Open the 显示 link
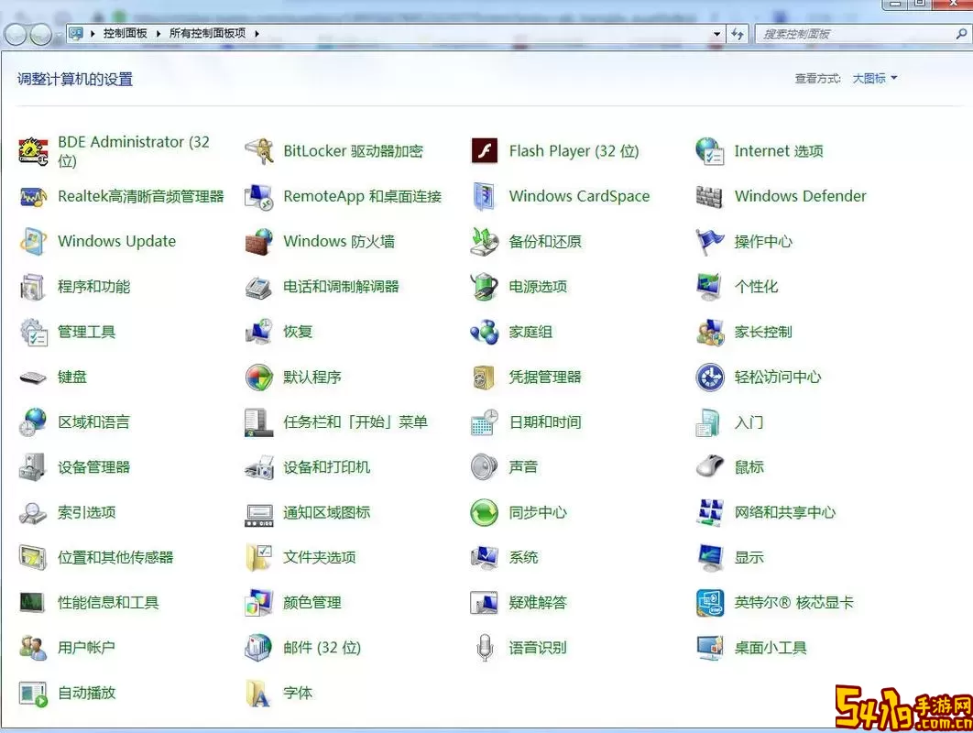This screenshot has width=973, height=733. (x=749, y=558)
